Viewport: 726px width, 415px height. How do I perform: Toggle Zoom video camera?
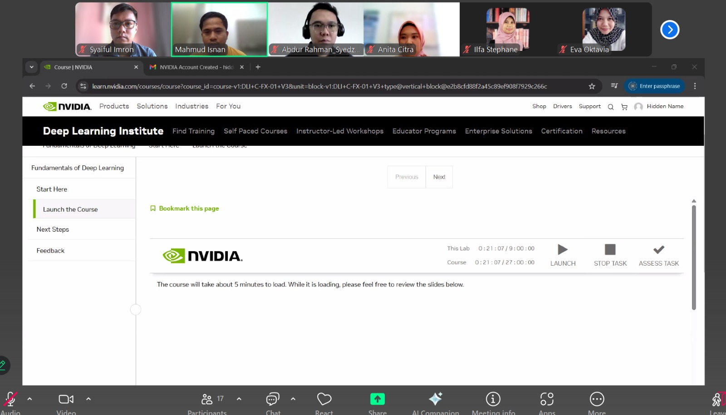coord(66,400)
